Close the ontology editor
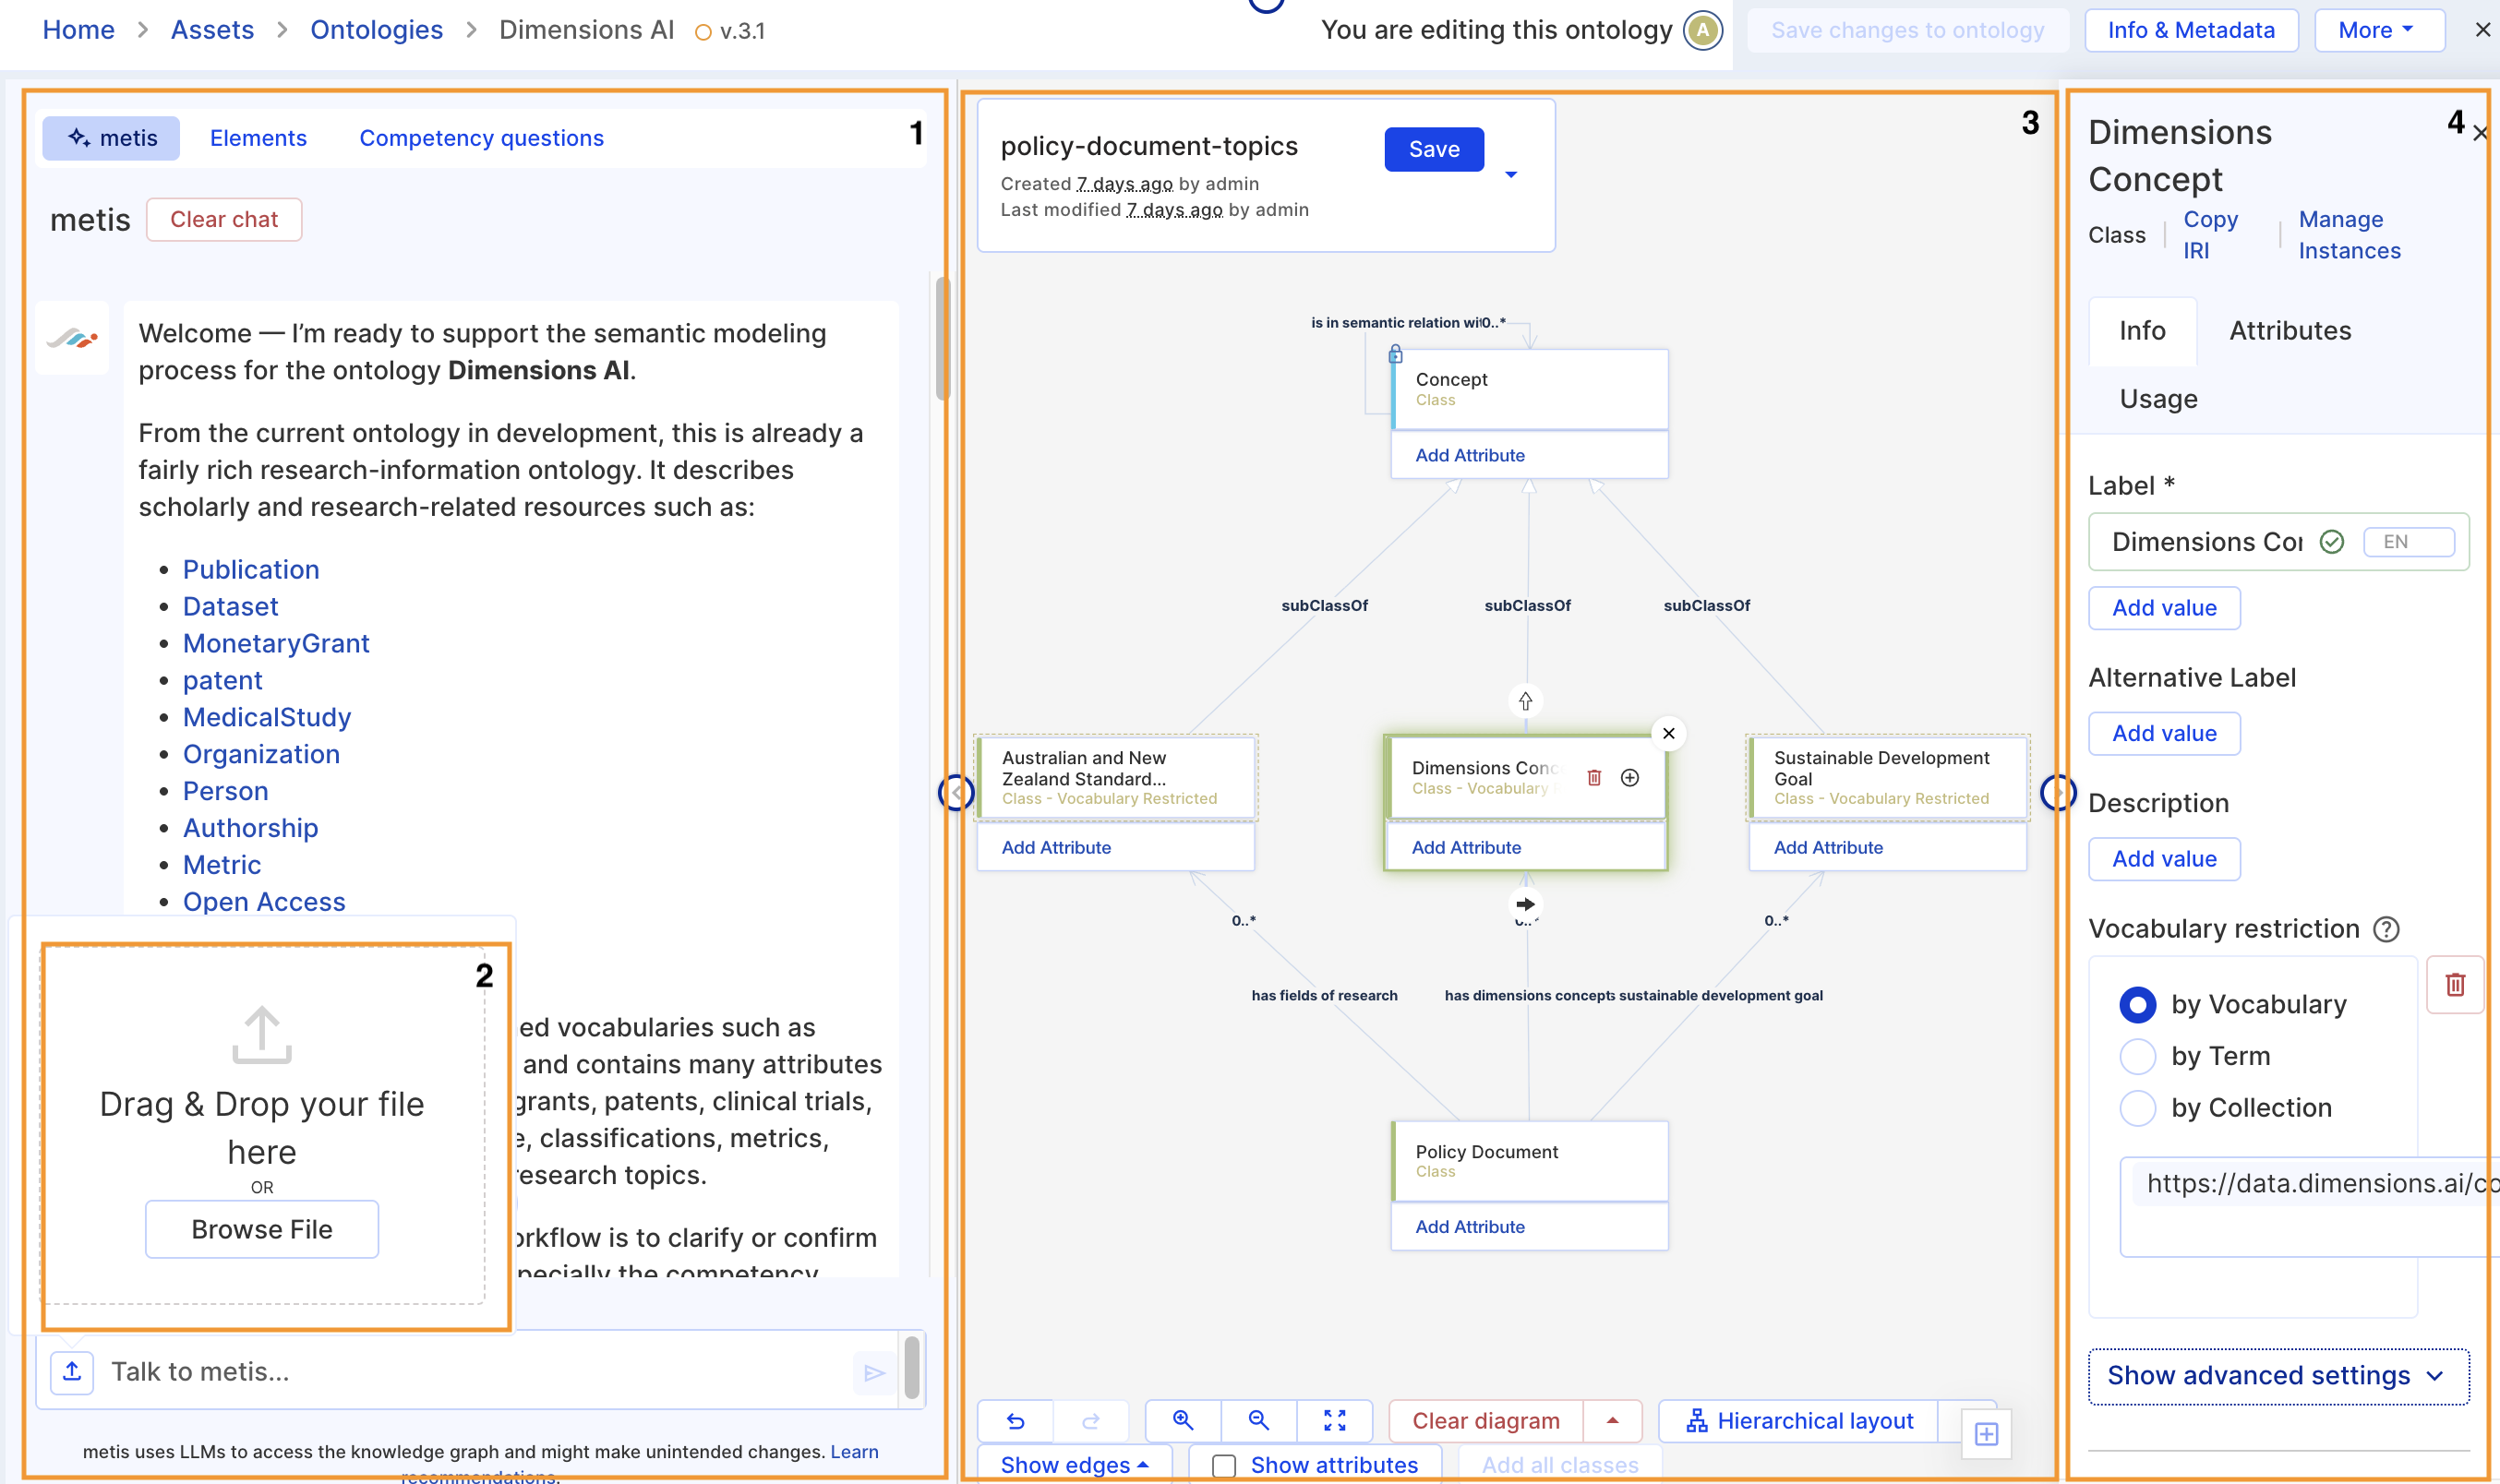 tap(2483, 30)
